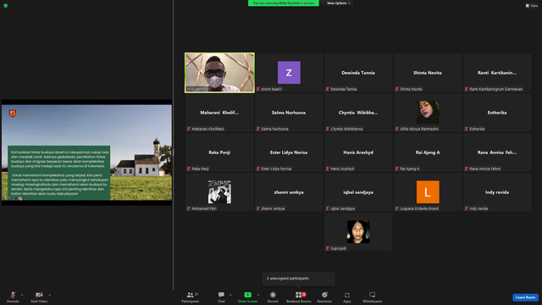Open share options arrow beside Share Screen
Image resolution: width=542 pixels, height=305 pixels.
(258, 295)
